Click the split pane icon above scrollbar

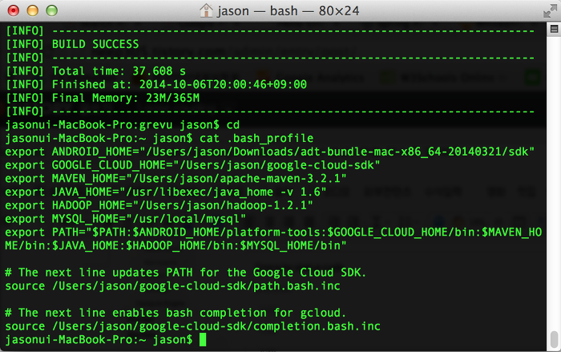[554, 29]
